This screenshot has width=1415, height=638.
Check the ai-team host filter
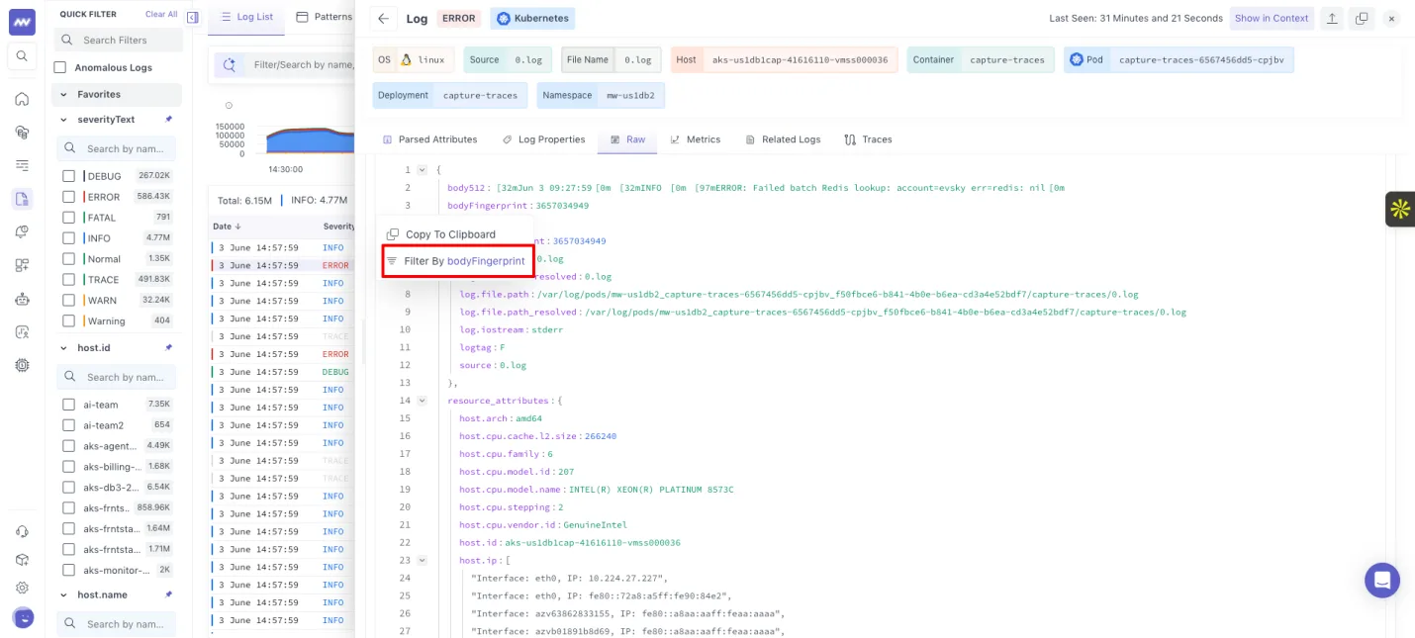(69, 404)
